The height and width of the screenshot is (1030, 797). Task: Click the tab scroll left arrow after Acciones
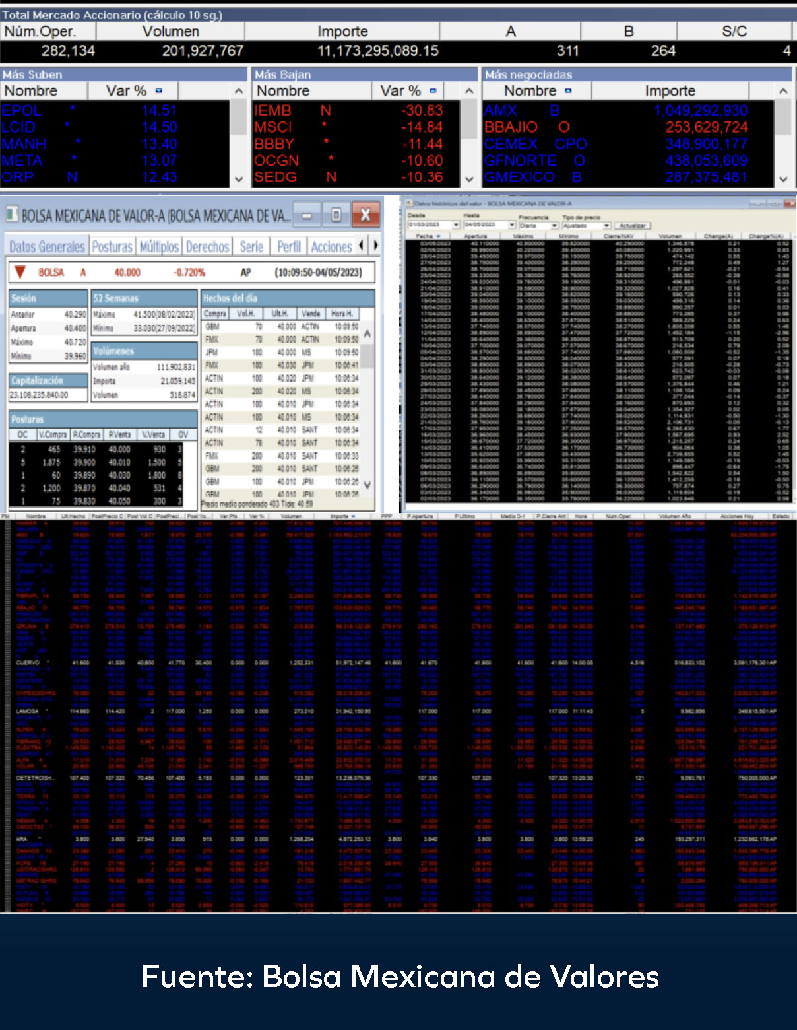[x=361, y=246]
